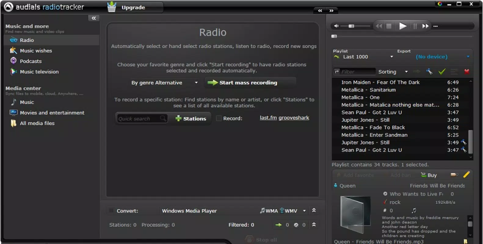This screenshot has width=483, height=244.
Task: Expand the status row with double chevron
Action: 314,224
